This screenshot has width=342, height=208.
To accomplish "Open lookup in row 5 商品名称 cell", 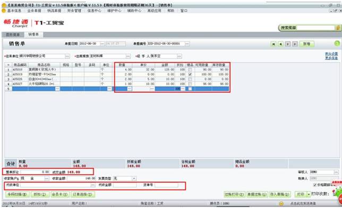I will (57, 89).
